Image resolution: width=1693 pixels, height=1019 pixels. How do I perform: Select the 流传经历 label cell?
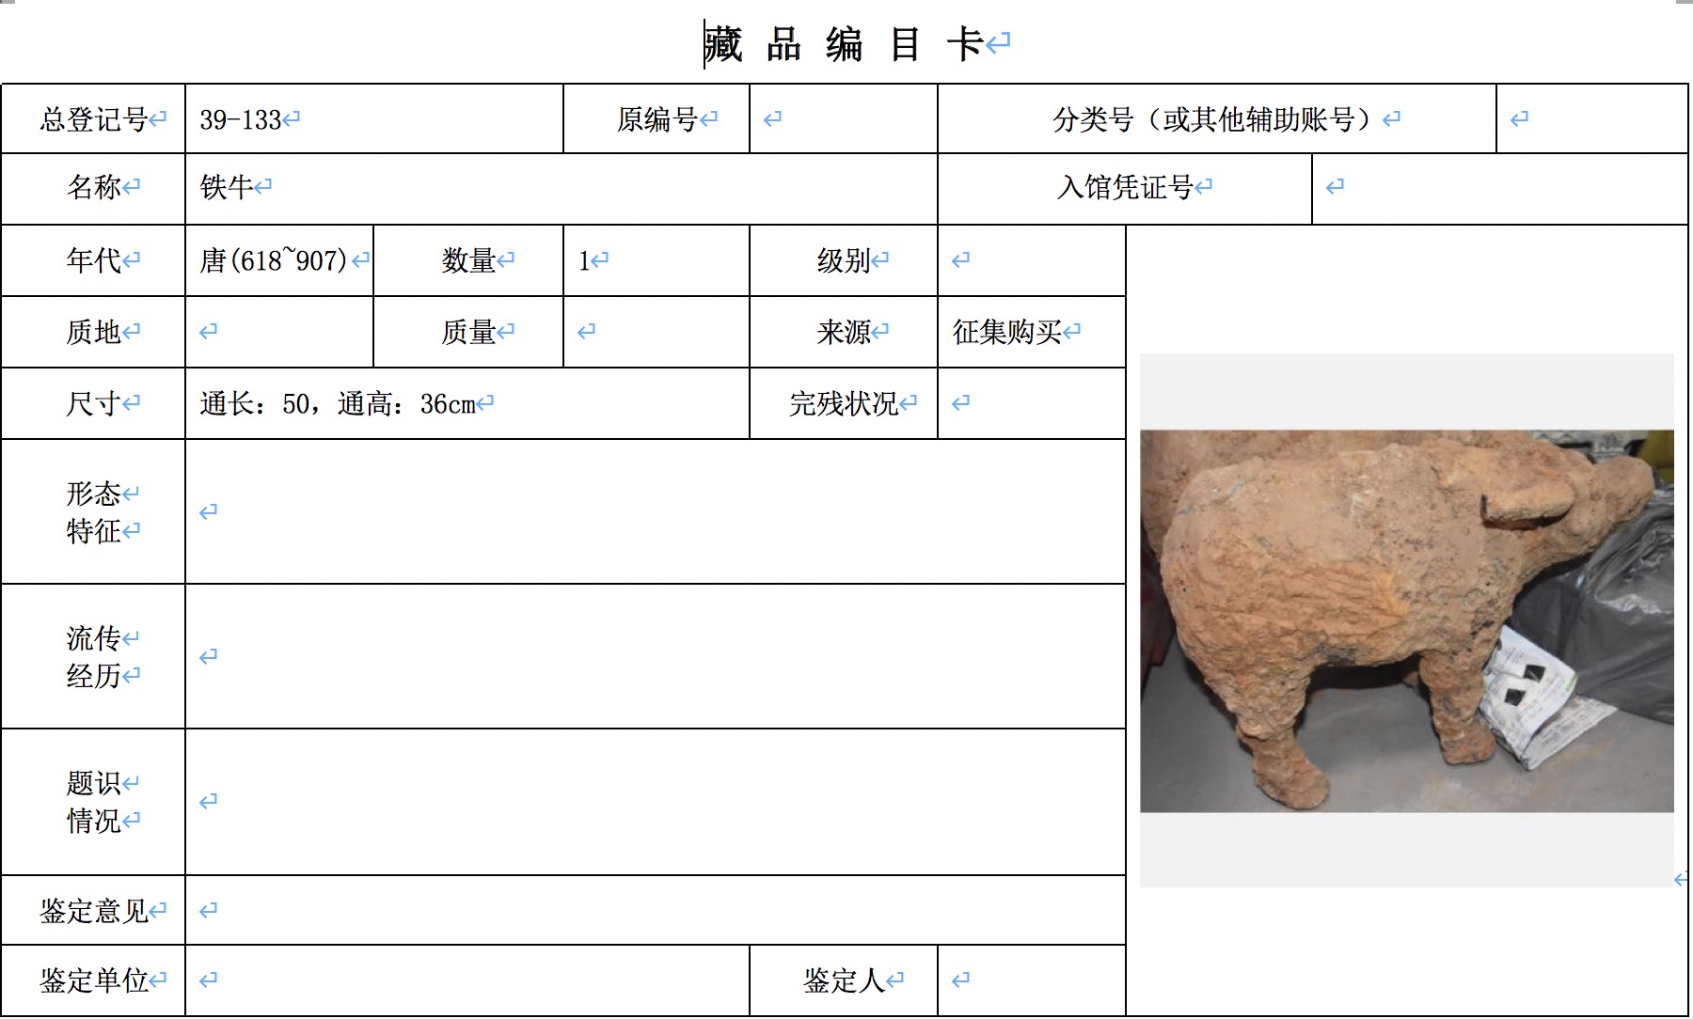pos(93,656)
